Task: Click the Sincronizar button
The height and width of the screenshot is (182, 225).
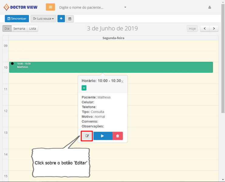Action: (x=17, y=19)
